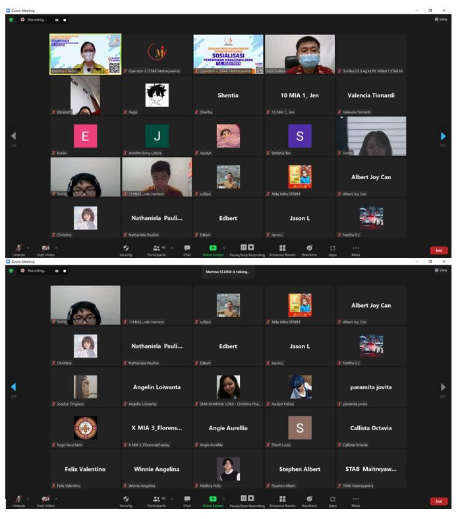This screenshot has height=519, width=464.
Task: Return to previous gallery page with blue left arrow
Action: pyautogui.click(x=13, y=387)
